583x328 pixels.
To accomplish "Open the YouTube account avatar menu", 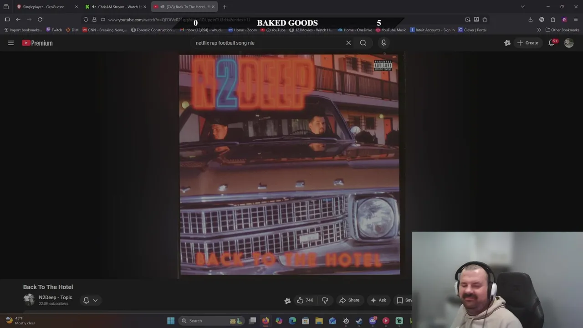I will tap(569, 43).
